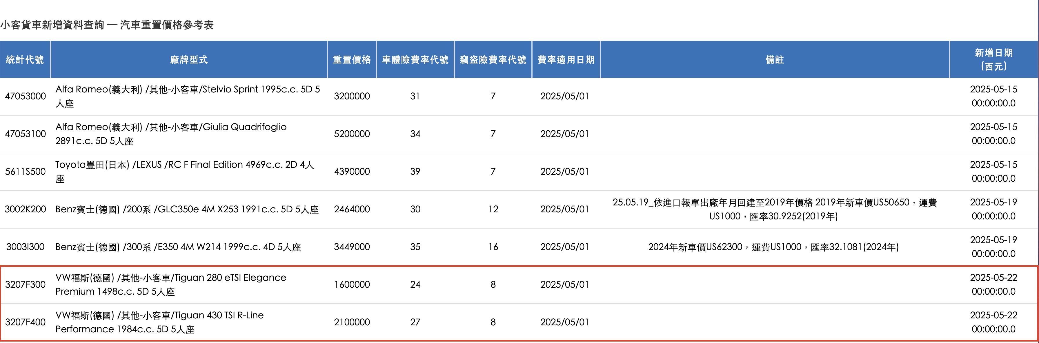This screenshot has width=1039, height=343.
Task: Select price 3200000
Action: [352, 96]
